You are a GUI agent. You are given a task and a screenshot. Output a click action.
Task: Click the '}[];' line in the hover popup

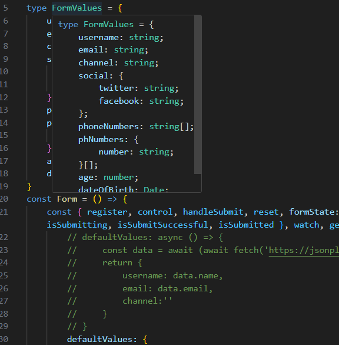tap(88, 165)
